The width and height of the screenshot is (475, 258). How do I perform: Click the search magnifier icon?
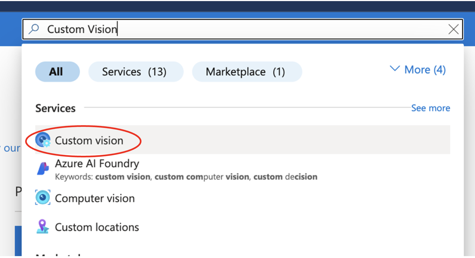point(34,29)
